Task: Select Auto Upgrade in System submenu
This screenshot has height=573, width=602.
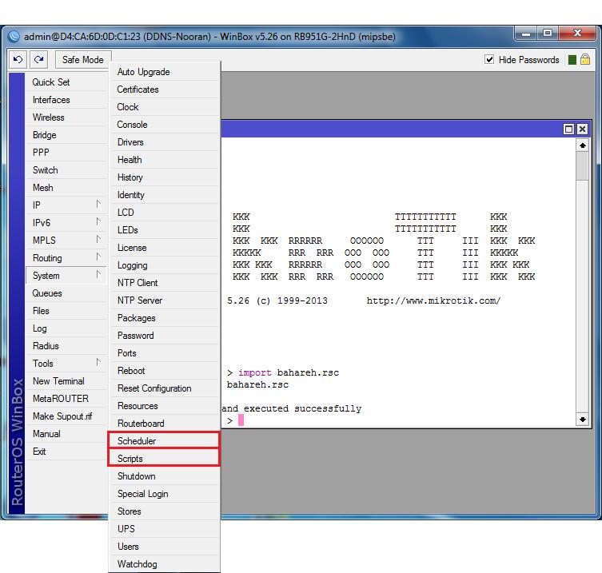Action: [x=165, y=72]
